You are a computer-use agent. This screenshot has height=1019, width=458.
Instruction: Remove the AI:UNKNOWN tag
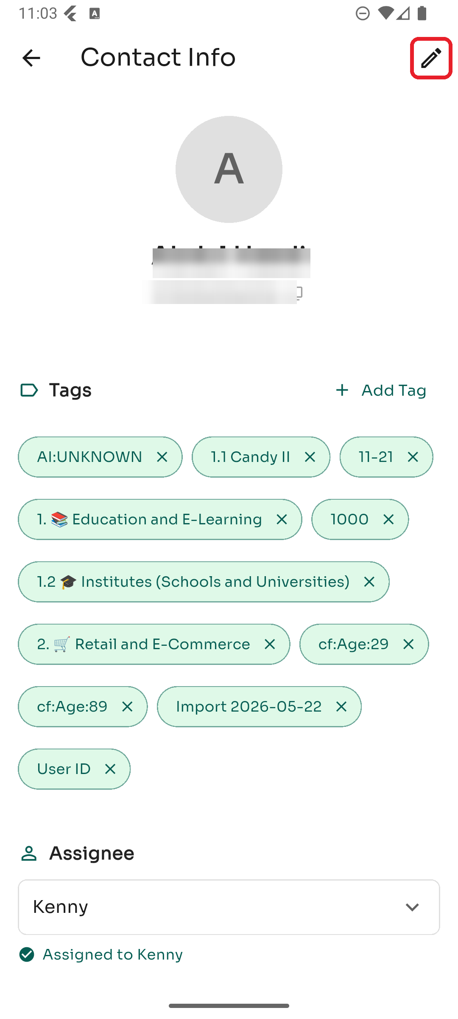(162, 457)
